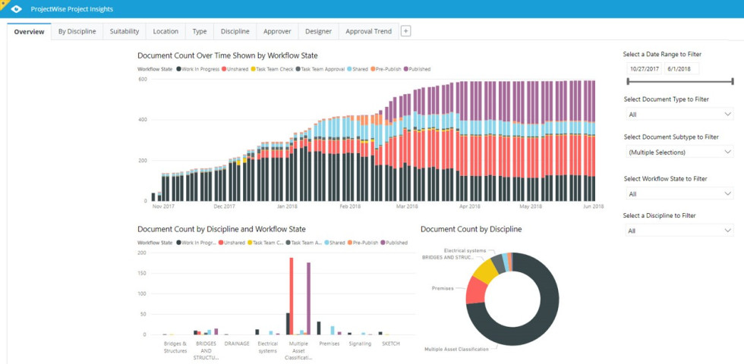
Task: Open the Discipline filter dropdown
Action: click(679, 231)
